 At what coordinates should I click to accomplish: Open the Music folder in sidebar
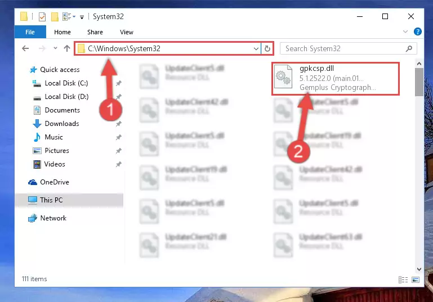coord(53,137)
